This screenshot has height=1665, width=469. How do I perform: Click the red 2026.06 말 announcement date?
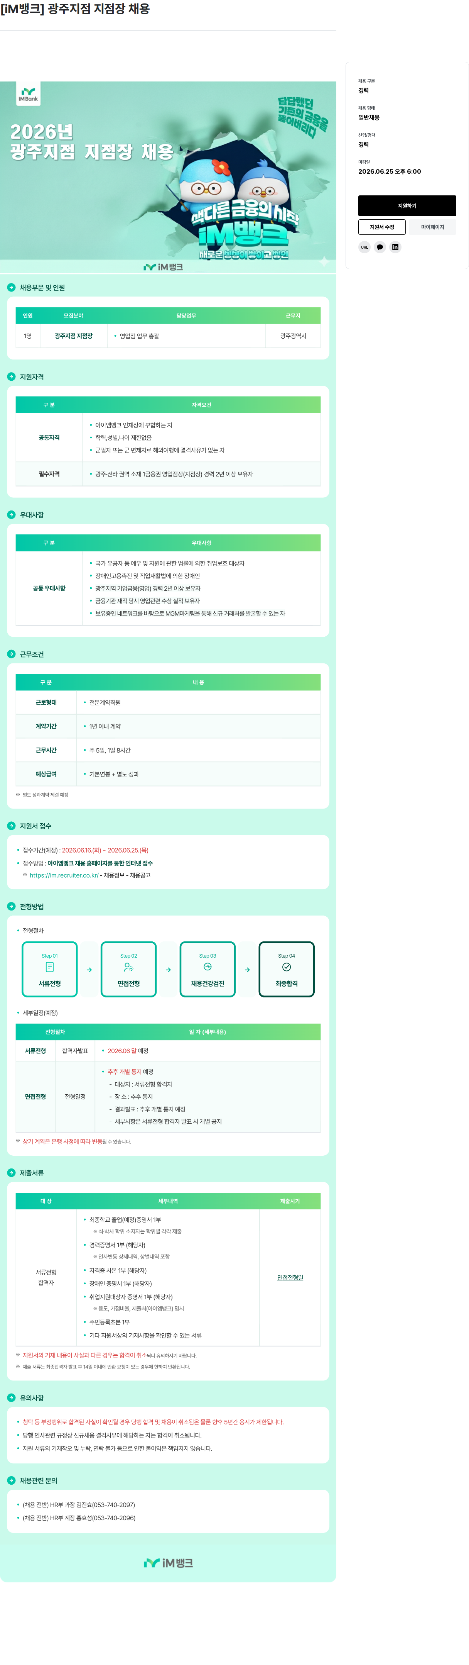[x=122, y=1051]
